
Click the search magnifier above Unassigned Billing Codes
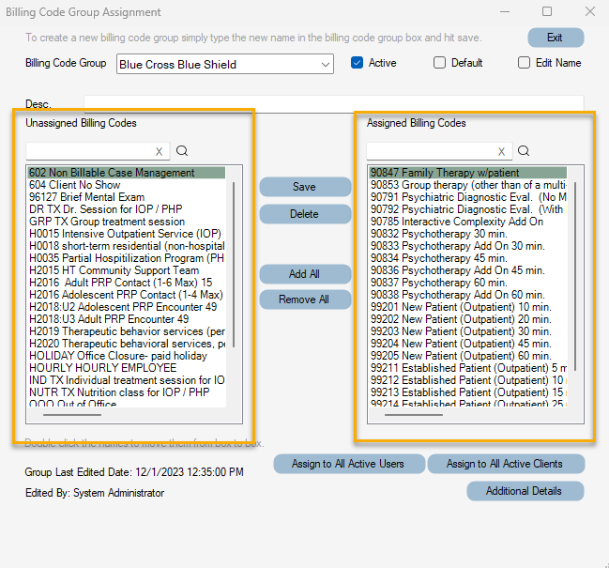(182, 150)
